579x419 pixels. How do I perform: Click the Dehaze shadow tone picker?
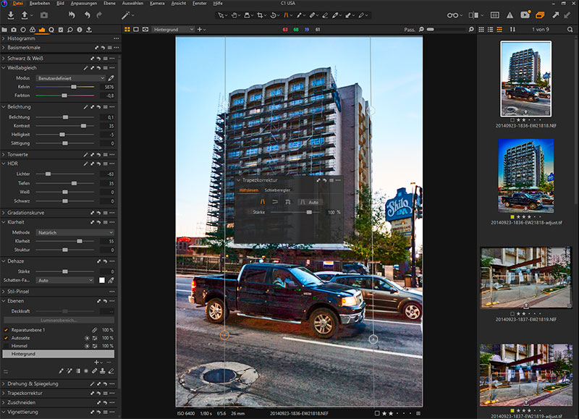click(111, 281)
